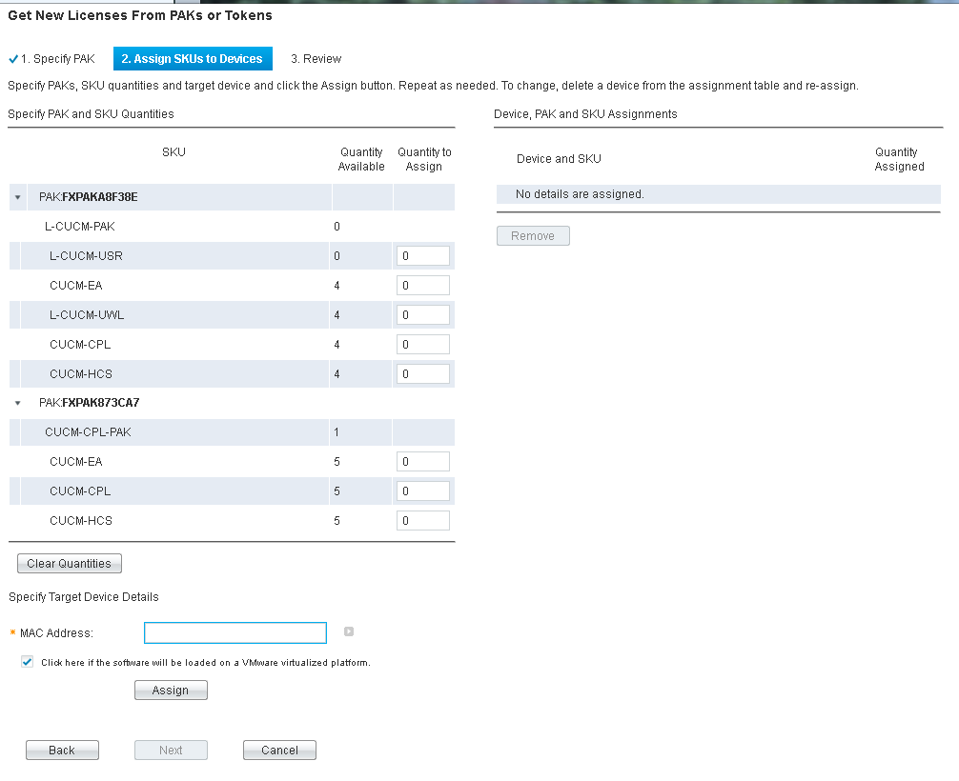Click quantity field for CUCM-EA under FXPAKA8F38E
959x781 pixels.
click(x=422, y=286)
